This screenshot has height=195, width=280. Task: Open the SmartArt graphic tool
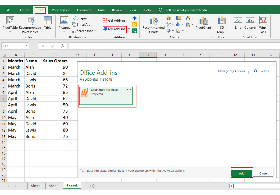coord(80,24)
